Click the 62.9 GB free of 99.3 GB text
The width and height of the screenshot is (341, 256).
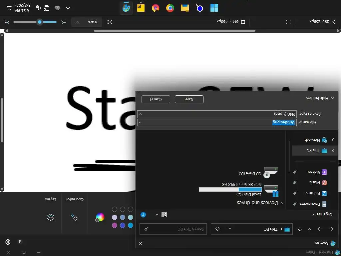point(242,184)
